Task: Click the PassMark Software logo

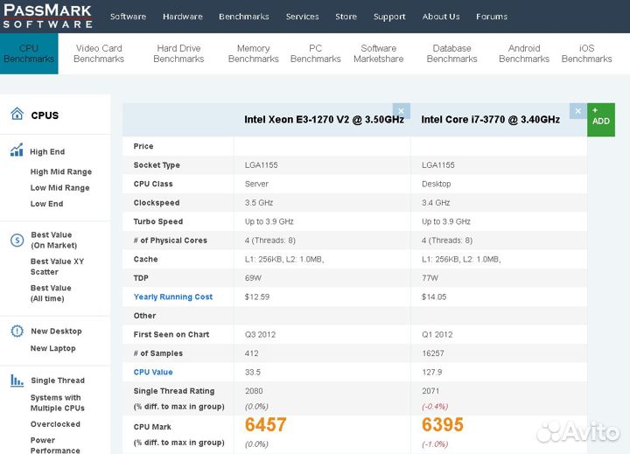Action: (47, 16)
